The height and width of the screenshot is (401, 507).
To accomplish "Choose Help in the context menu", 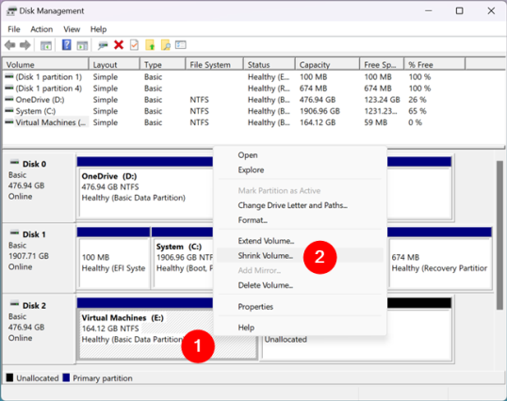I will pyautogui.click(x=300, y=328).
